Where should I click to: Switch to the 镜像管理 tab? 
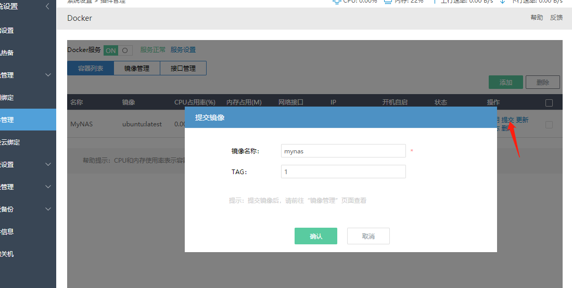tap(137, 68)
